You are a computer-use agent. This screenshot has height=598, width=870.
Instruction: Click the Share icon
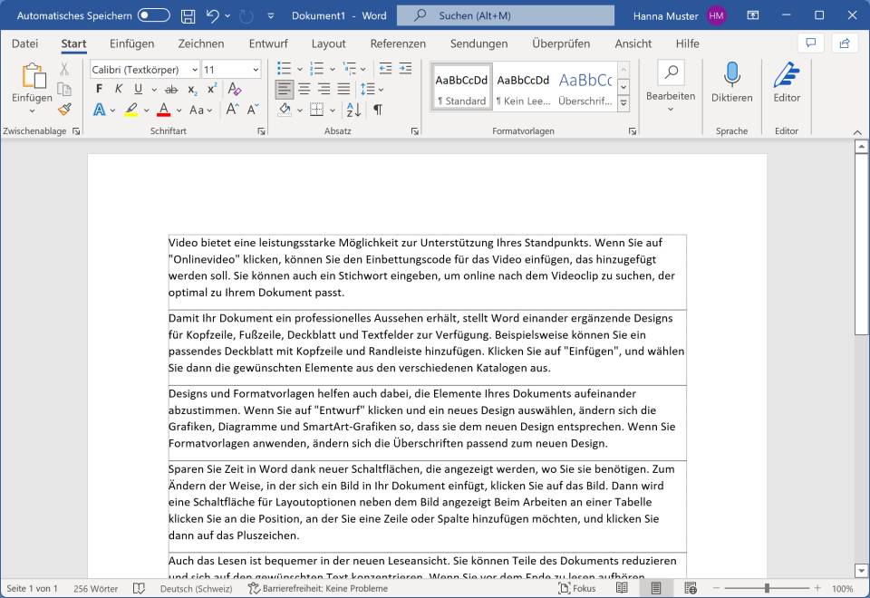point(845,43)
